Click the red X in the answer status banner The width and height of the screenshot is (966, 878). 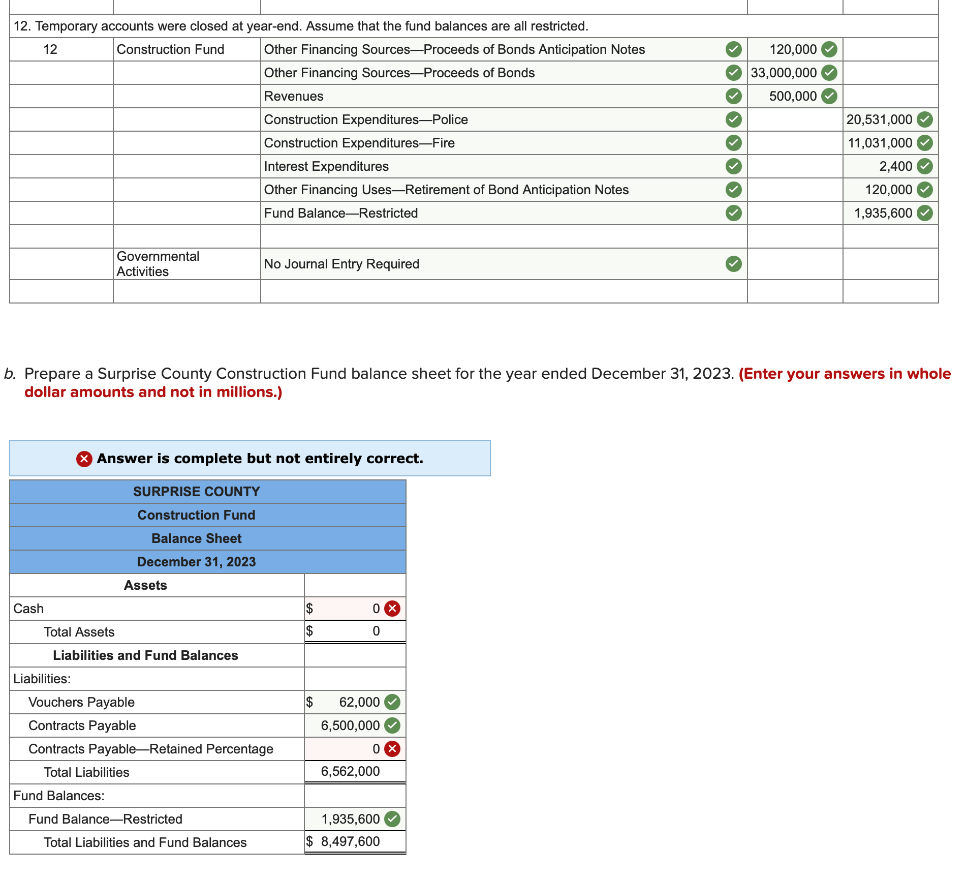tap(83, 458)
